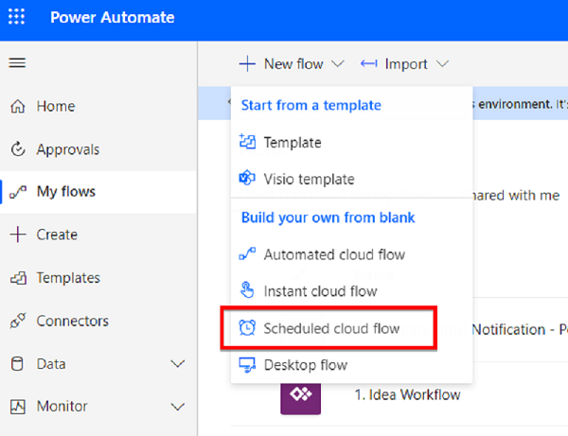The height and width of the screenshot is (436, 568).
Task: Click the New flow button label
Action: coord(293,64)
